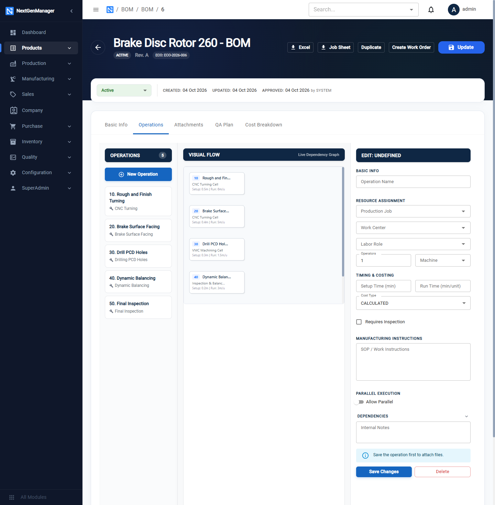Go back using the arrow button
The height and width of the screenshot is (505, 495).
point(98,47)
